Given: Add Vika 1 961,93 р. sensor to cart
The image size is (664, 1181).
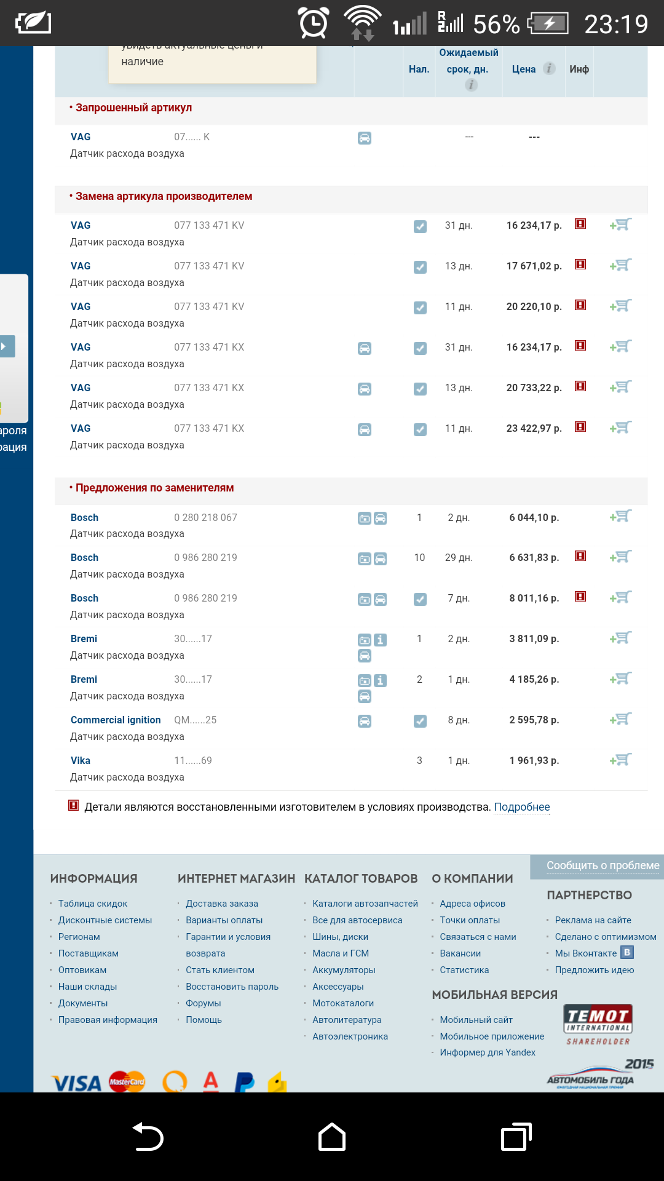Looking at the screenshot, I should [621, 760].
